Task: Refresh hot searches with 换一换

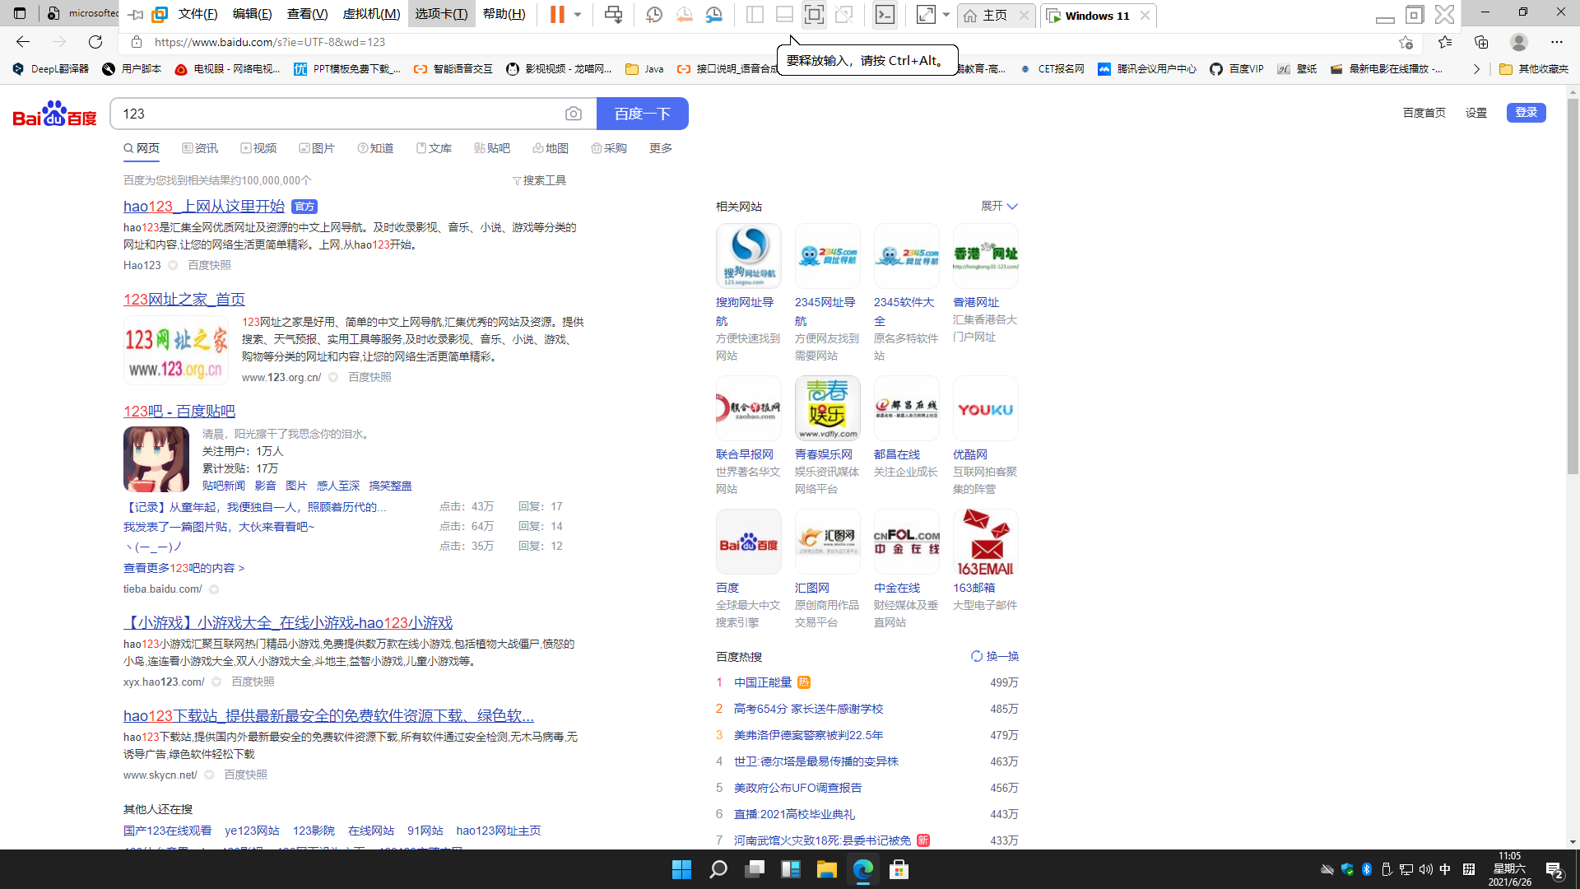Action: [x=995, y=656]
